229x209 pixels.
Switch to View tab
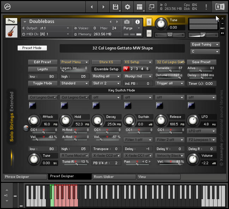pyautogui.click(x=158, y=177)
